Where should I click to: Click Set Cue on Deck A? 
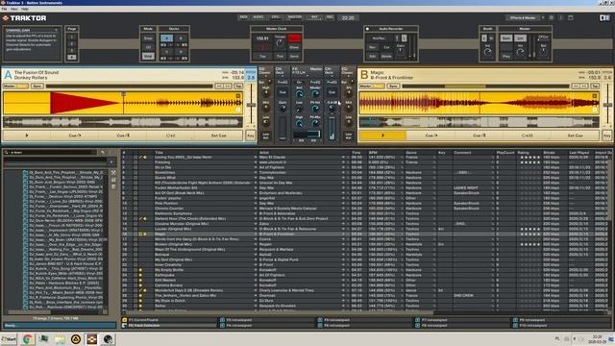pyautogui.click(x=218, y=136)
